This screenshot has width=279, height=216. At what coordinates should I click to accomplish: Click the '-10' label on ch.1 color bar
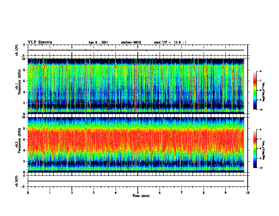(260, 110)
